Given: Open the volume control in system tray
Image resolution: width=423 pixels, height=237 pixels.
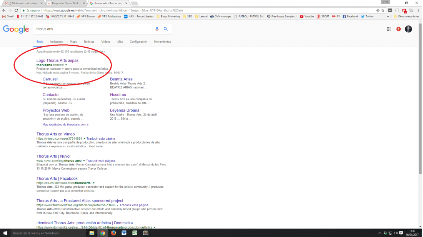Looking at the screenshot, I should [x=395, y=233].
